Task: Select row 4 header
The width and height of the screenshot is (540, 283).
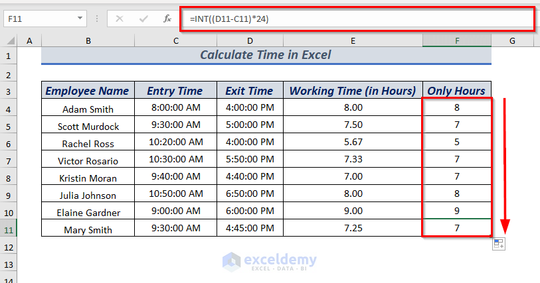Action: (x=8, y=109)
